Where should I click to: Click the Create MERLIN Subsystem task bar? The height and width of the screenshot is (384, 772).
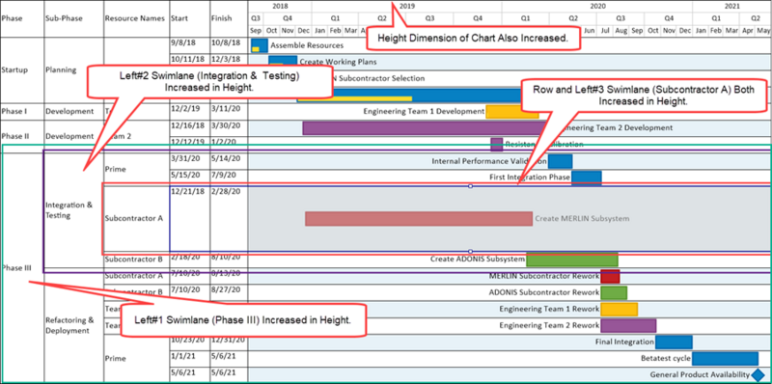(419, 219)
